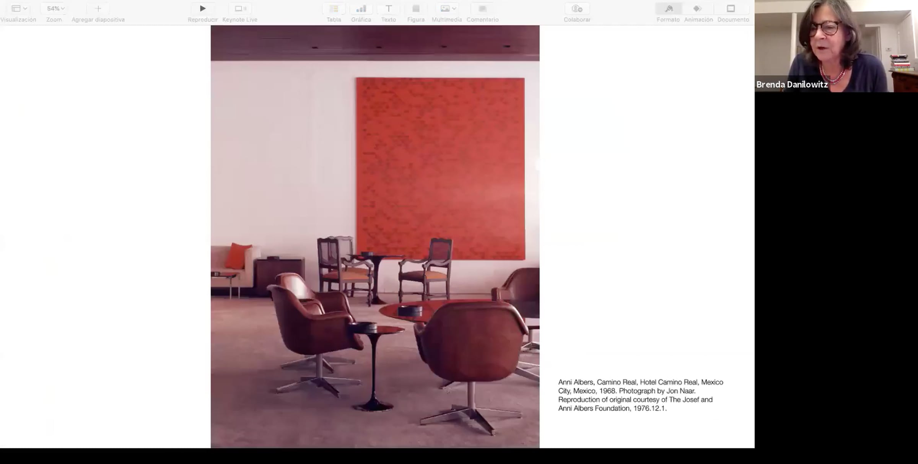Open the 54% zoom level dropdown
The width and height of the screenshot is (918, 464).
coord(55,8)
